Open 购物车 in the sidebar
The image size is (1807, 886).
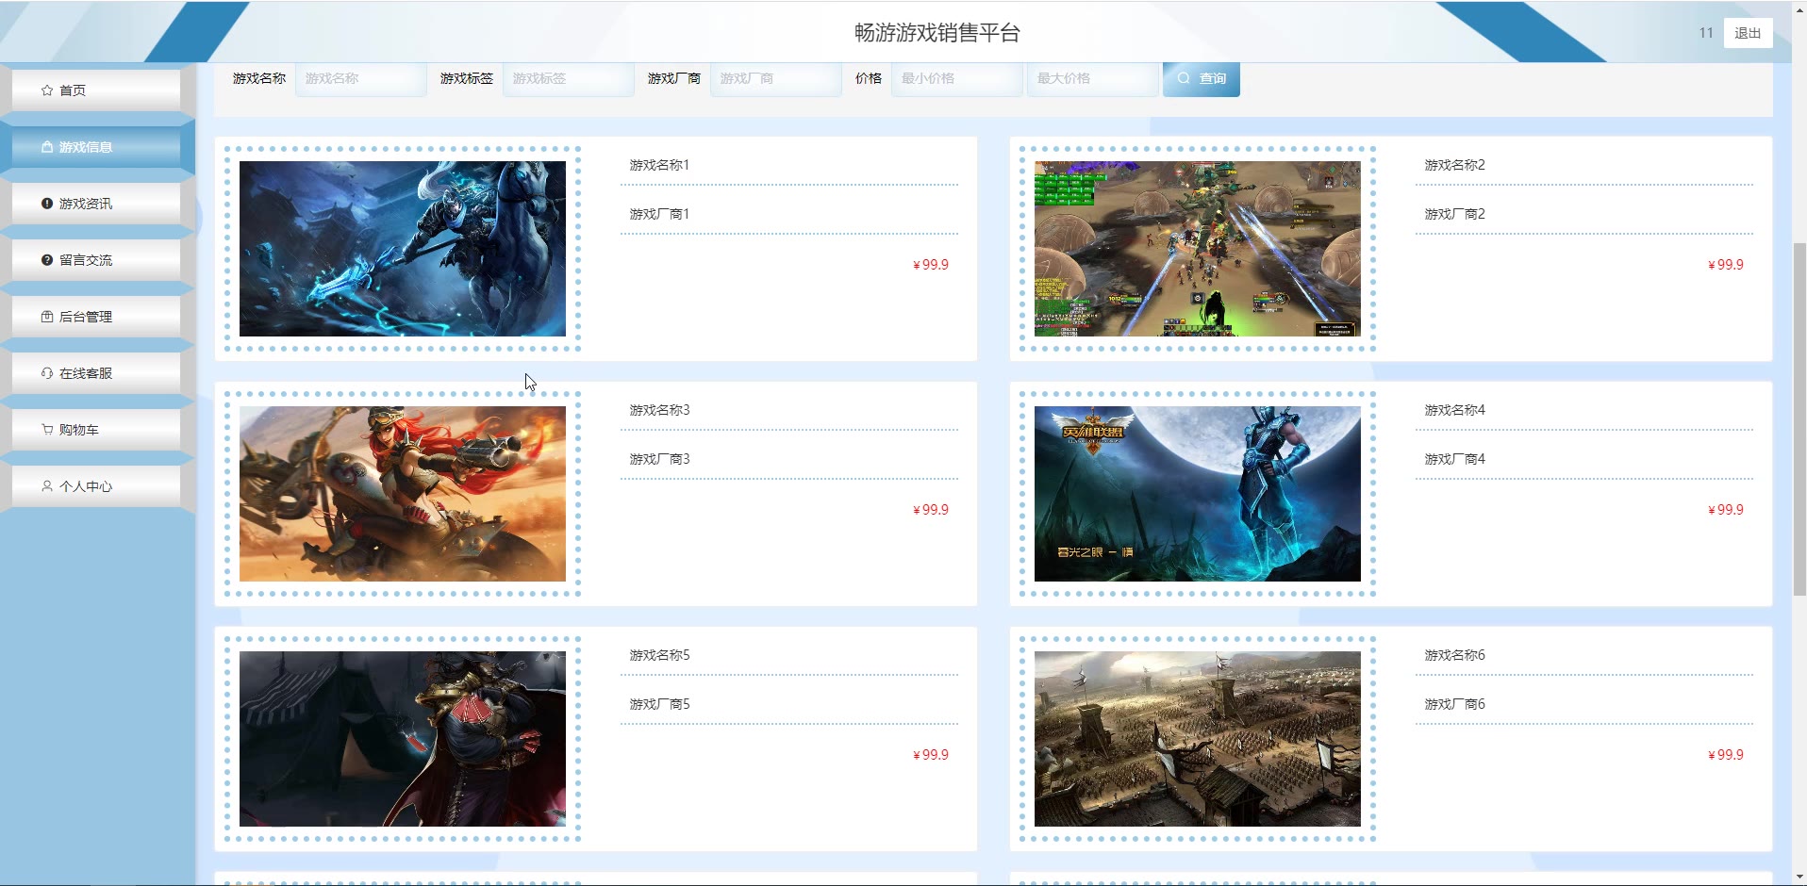(x=96, y=430)
